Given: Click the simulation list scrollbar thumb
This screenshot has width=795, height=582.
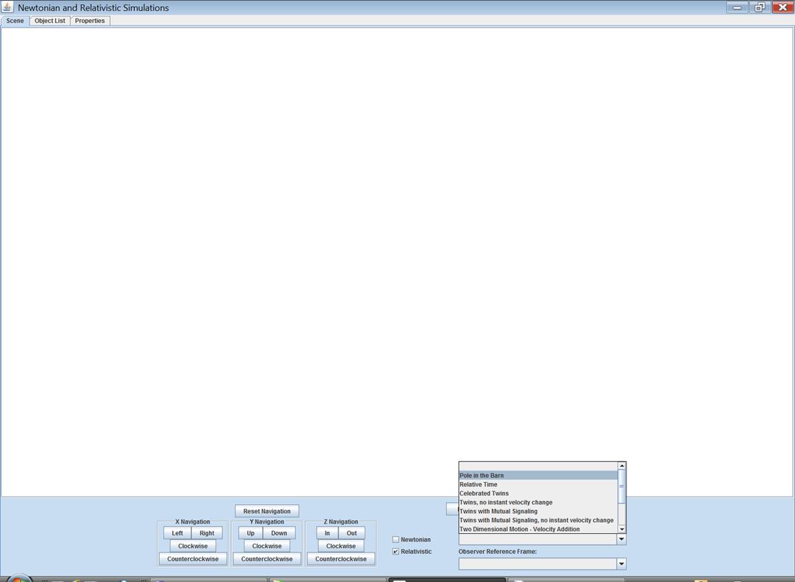Looking at the screenshot, I should [622, 486].
